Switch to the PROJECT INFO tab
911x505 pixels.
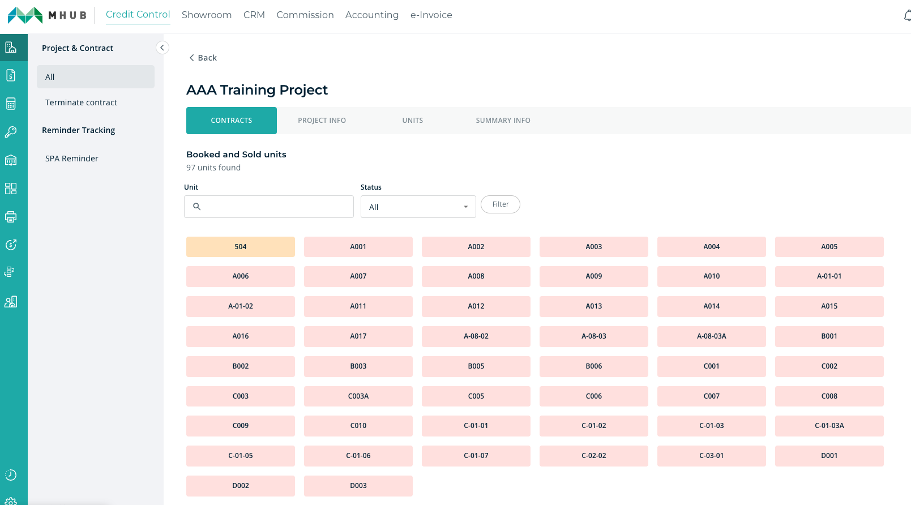click(322, 121)
